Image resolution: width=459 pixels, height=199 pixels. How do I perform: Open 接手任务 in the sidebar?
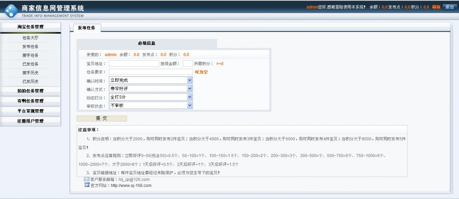coord(30,55)
